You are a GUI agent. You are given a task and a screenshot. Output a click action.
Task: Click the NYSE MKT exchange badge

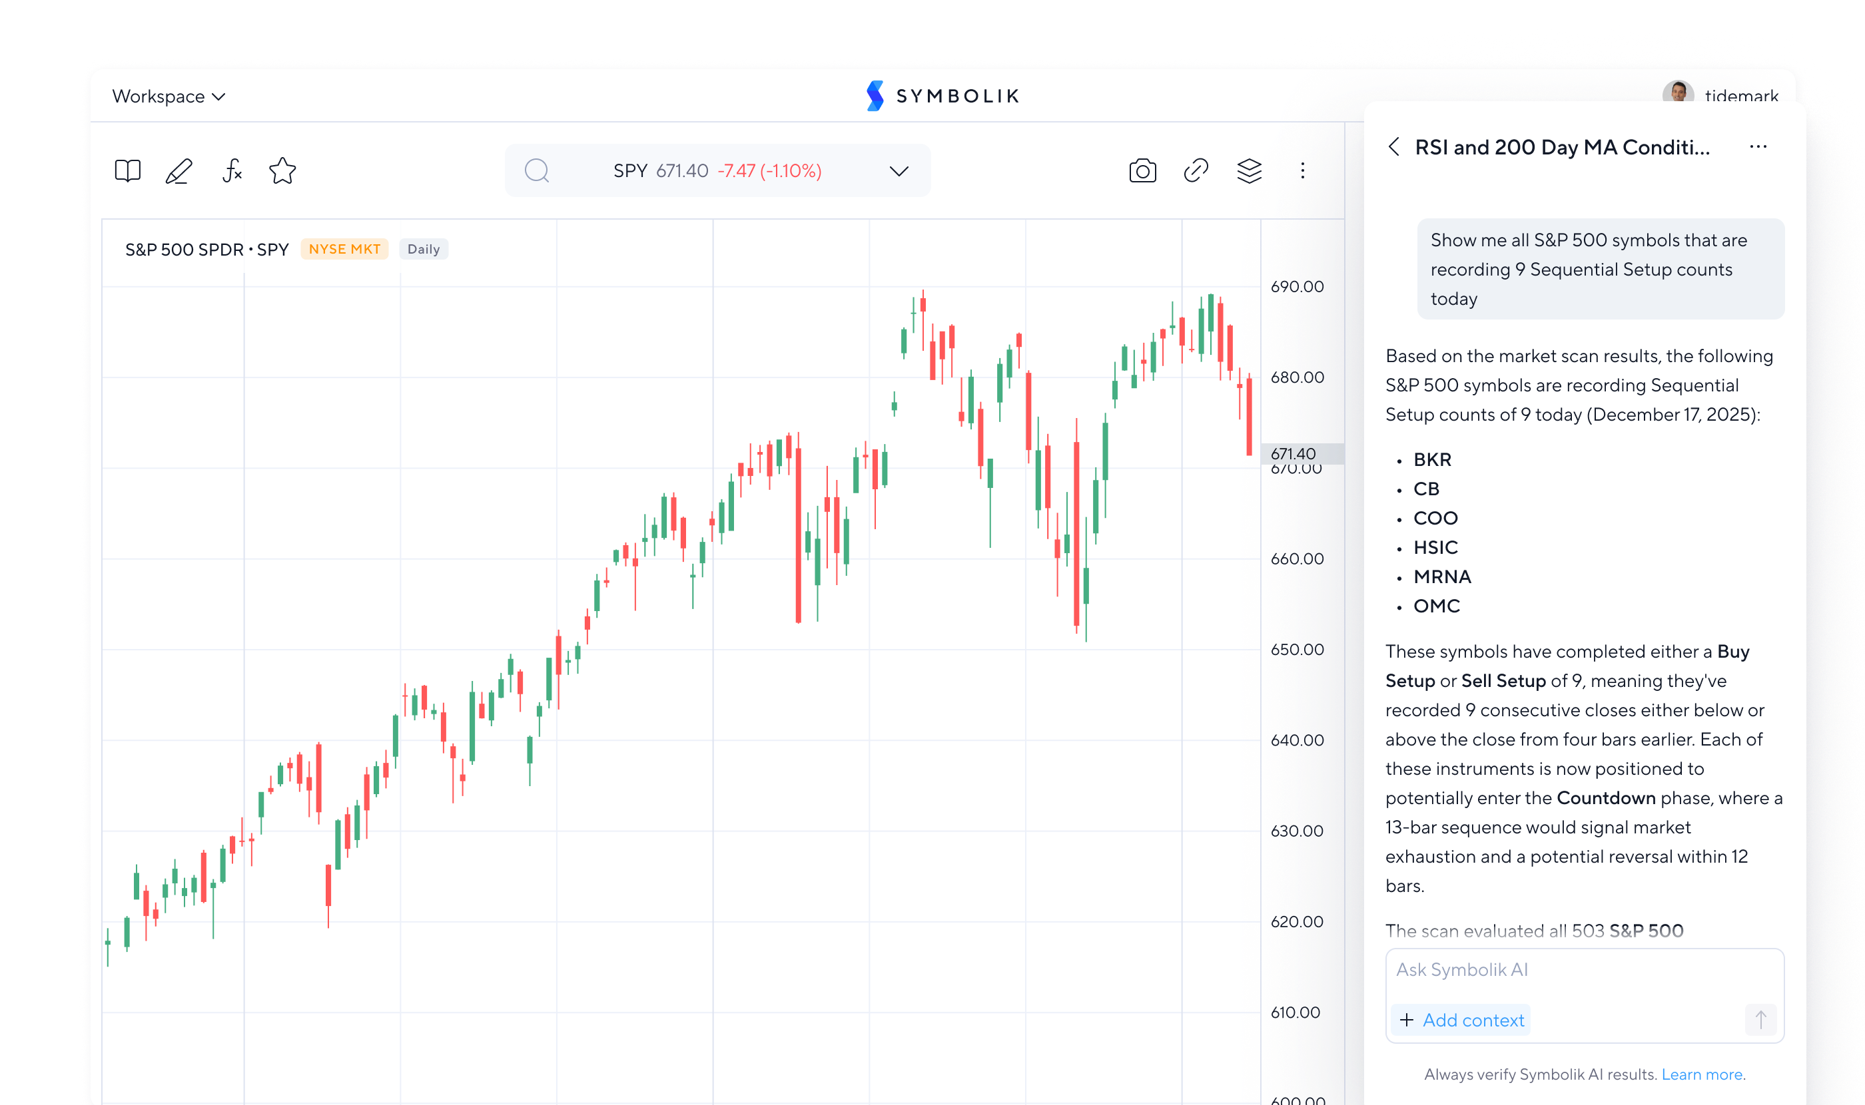point(344,249)
